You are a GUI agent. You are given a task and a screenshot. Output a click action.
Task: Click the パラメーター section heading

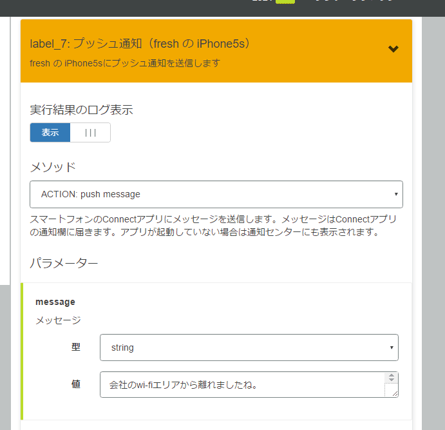pyautogui.click(x=64, y=263)
